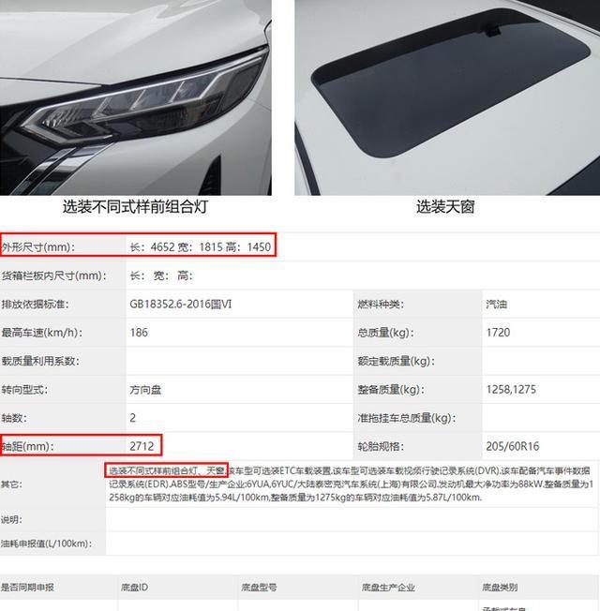Select the 选装不同式样前组合灯 caption
The width and height of the screenshot is (600, 611).
click(136, 206)
